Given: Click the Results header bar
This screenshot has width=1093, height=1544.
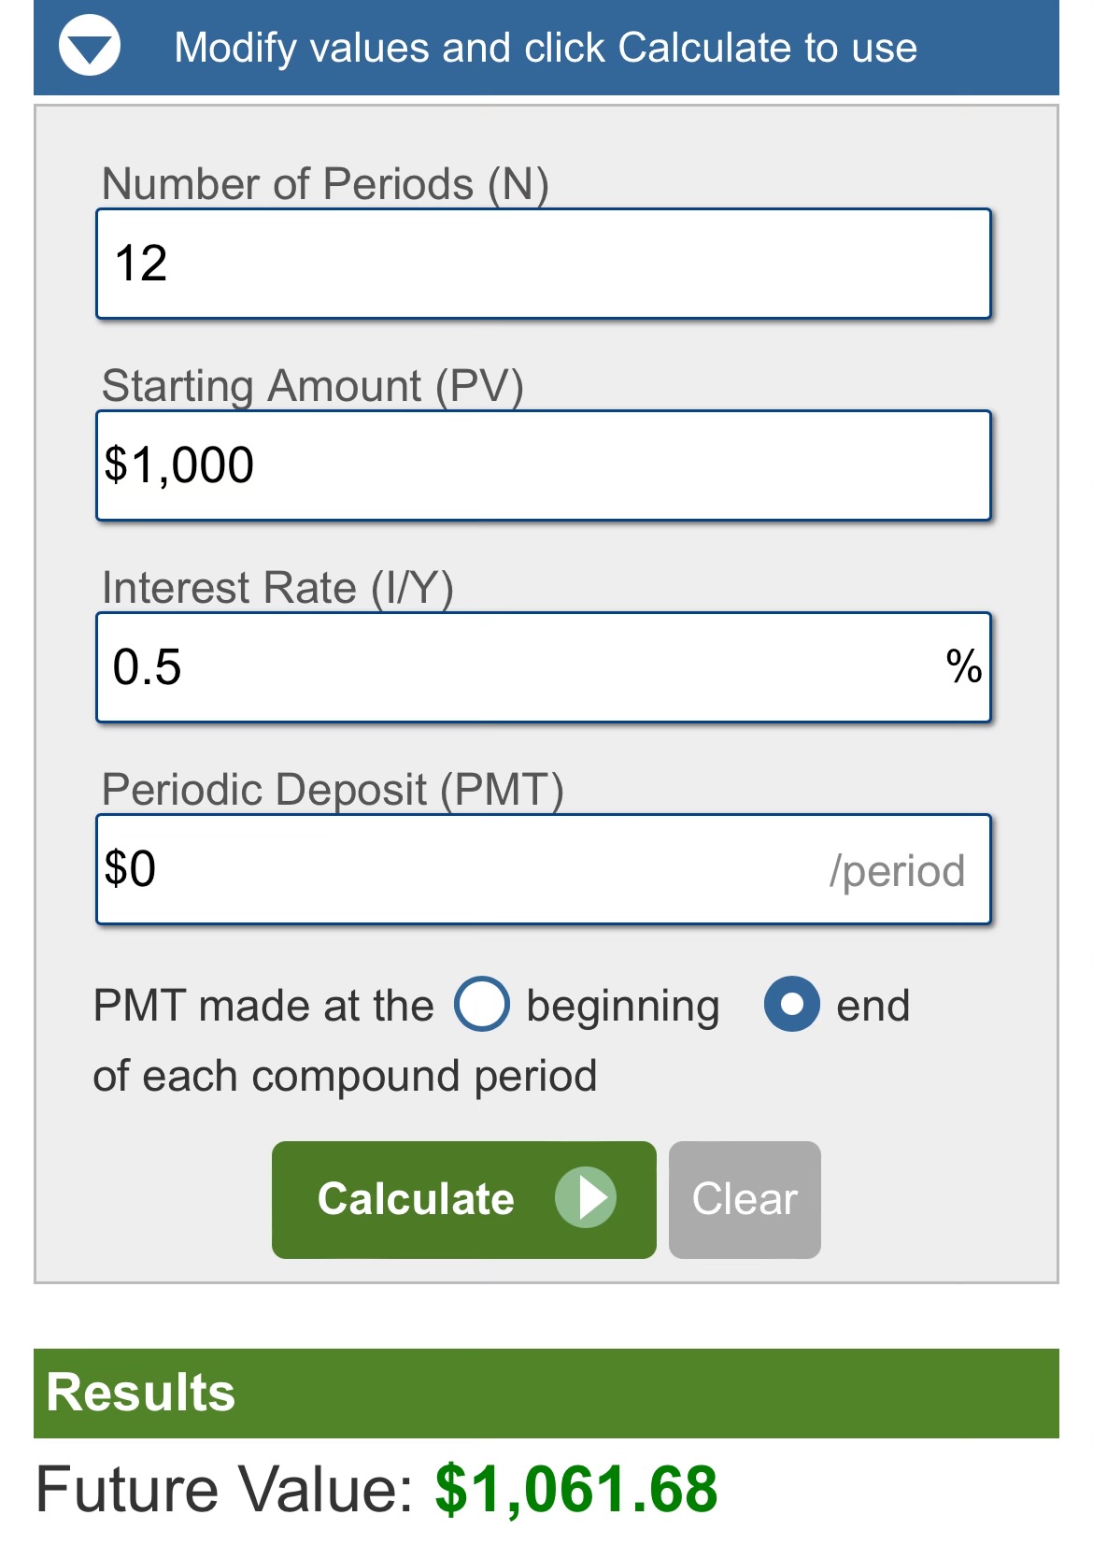Looking at the screenshot, I should (x=546, y=1393).
